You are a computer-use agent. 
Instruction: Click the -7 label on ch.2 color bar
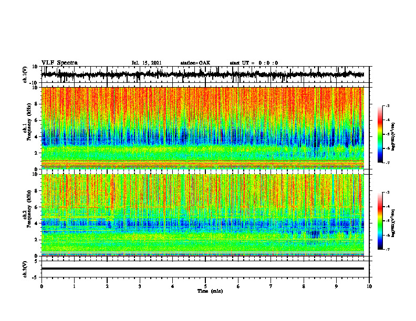pos(388,249)
